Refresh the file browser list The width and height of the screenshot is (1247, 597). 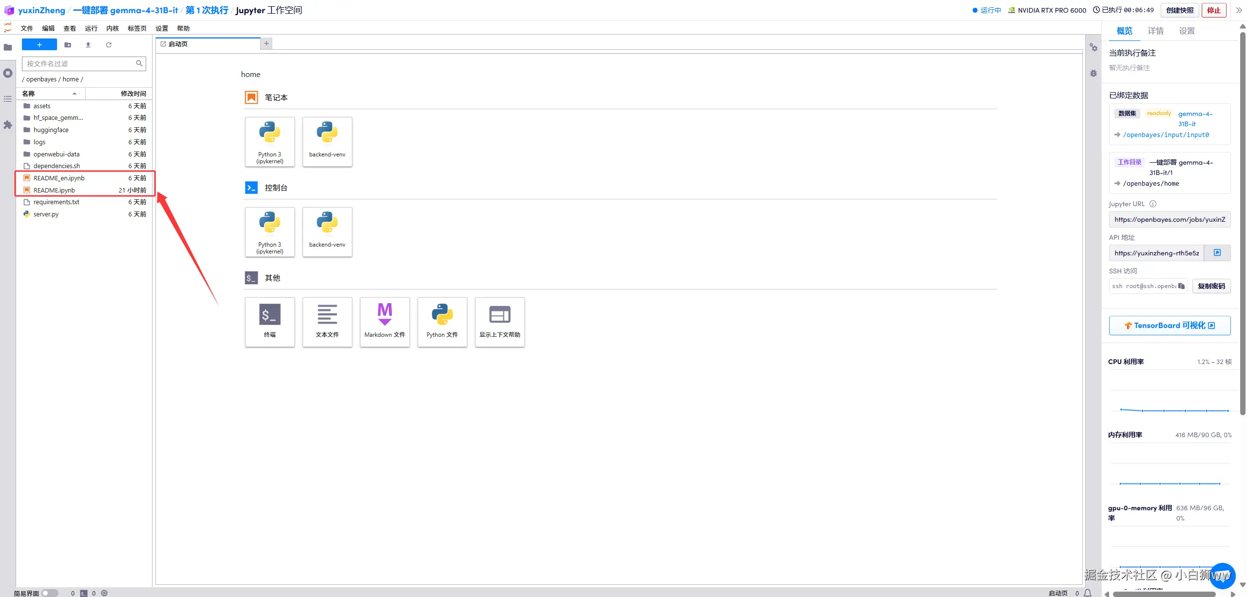[x=109, y=45]
